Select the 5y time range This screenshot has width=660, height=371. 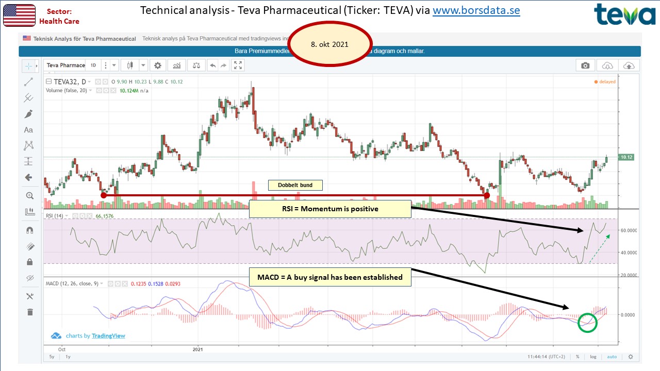pyautogui.click(x=52, y=357)
